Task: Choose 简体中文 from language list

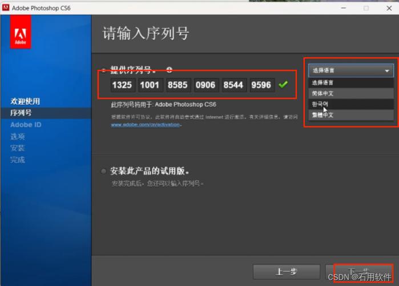Action: [x=350, y=93]
